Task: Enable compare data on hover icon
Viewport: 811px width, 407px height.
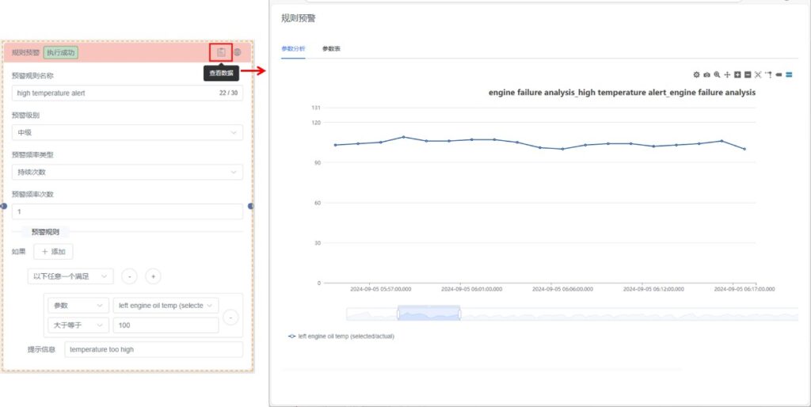Action: (789, 74)
